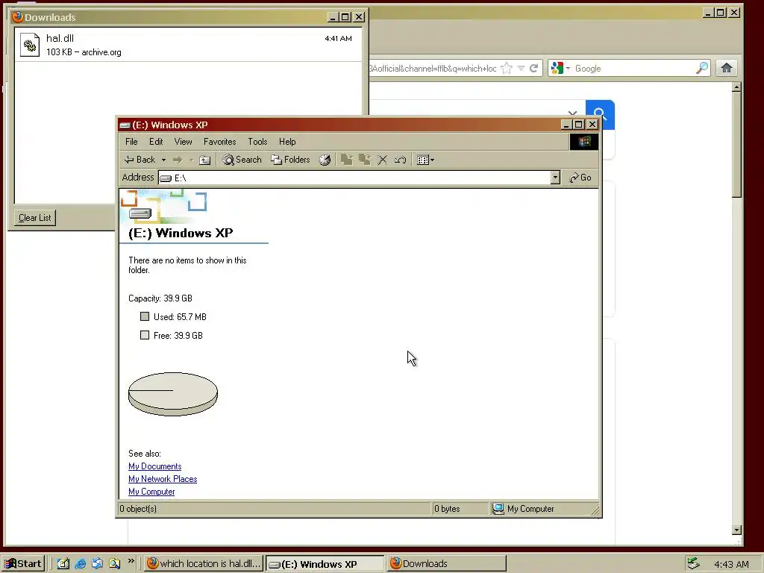
Task: Toggle the Folders pane
Action: [290, 160]
